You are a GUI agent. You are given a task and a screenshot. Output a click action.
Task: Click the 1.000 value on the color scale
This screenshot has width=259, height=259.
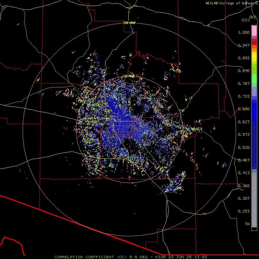(x=244, y=32)
